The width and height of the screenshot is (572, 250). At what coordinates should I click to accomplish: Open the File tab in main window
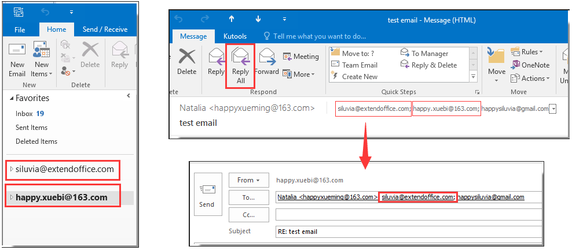click(x=20, y=30)
